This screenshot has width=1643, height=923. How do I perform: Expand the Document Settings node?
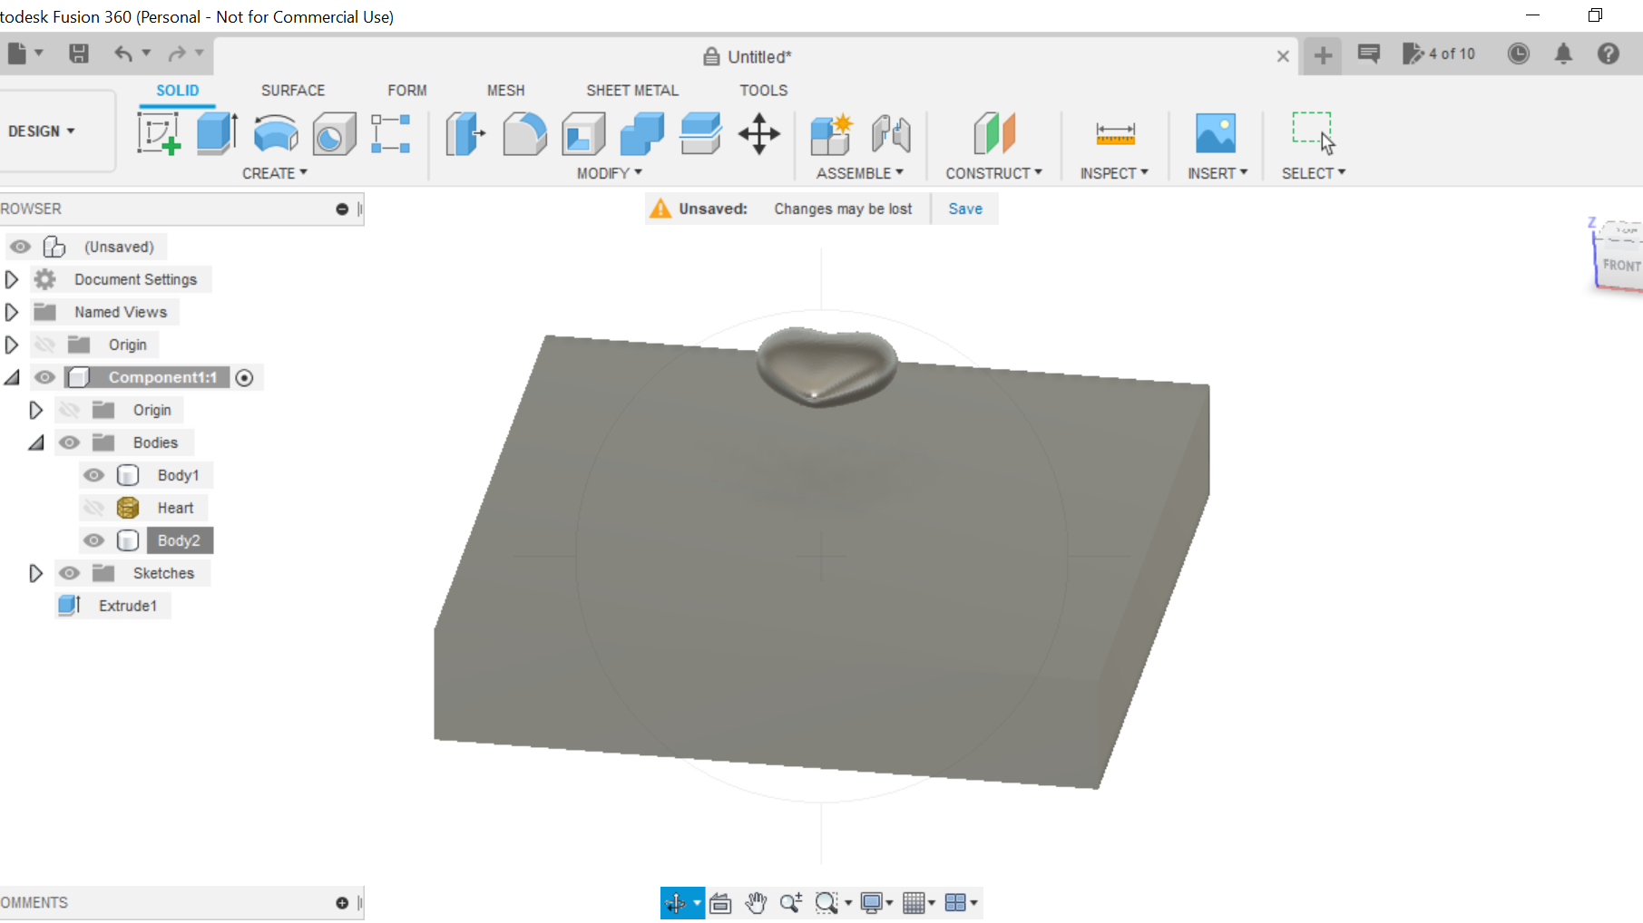click(x=12, y=278)
